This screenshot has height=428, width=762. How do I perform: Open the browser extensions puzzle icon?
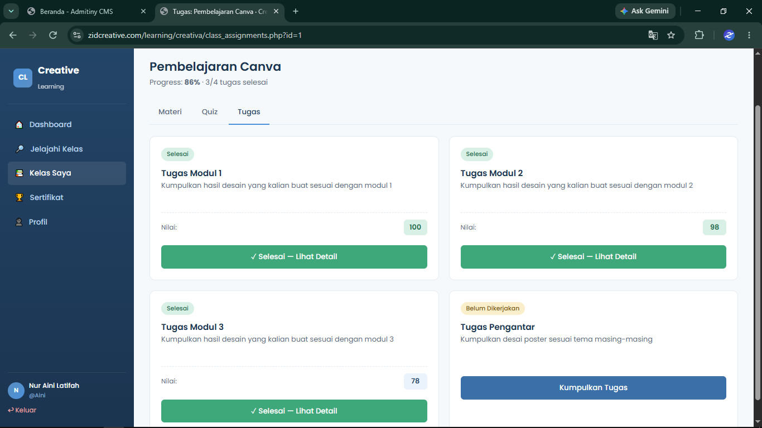click(x=699, y=35)
